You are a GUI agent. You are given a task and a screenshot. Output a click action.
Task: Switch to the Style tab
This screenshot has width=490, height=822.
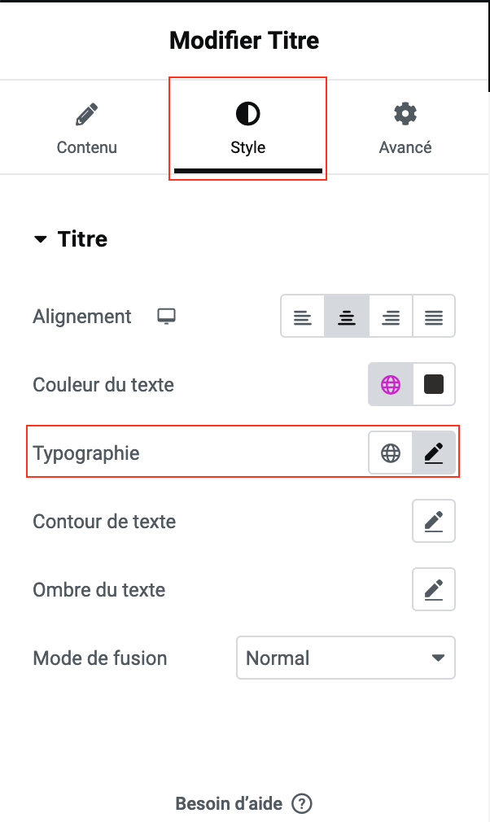(247, 128)
